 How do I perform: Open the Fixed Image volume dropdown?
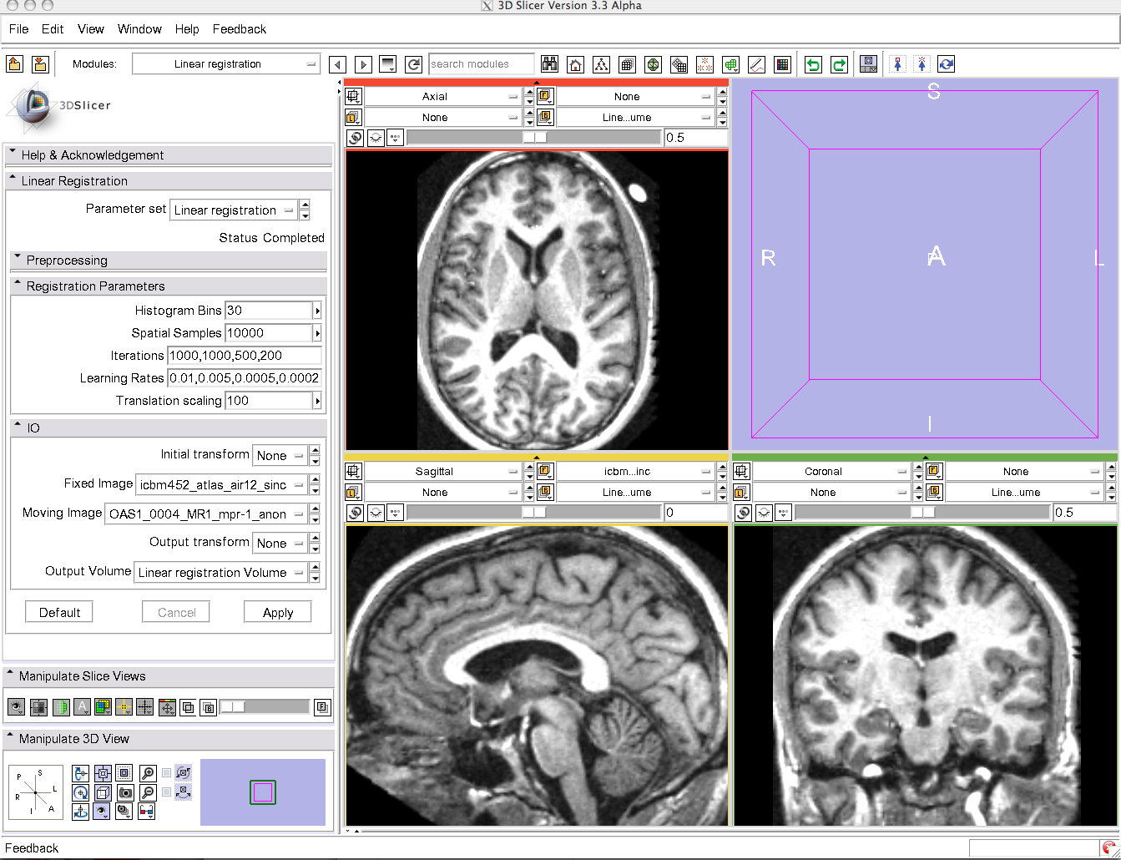click(x=222, y=484)
